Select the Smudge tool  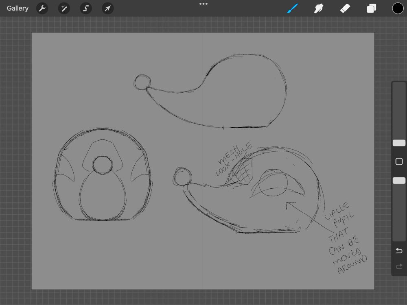pyautogui.click(x=319, y=8)
